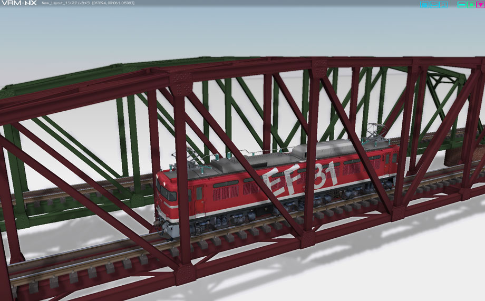Click the blue horizontal bar view icon
This screenshot has height=301, width=485.
tap(434, 5)
